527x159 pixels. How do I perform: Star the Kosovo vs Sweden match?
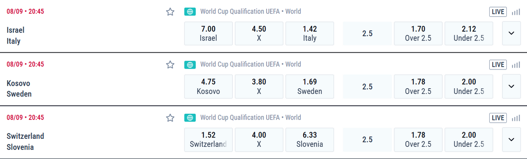(x=170, y=65)
